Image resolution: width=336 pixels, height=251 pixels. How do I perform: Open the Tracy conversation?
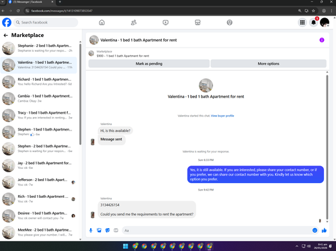38,115
